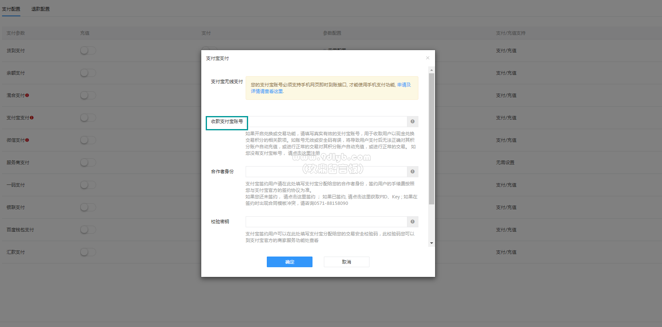Toggle 充值 switch for 混合支付

click(88, 95)
